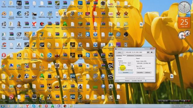
Task: Open the Bandicam capture area size dropdown
Action: [135, 52]
